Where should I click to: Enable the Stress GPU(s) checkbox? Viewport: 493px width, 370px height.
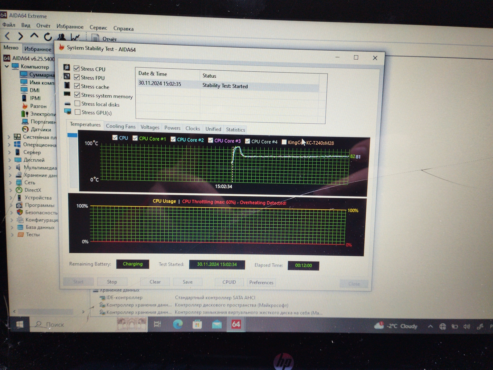click(78, 112)
